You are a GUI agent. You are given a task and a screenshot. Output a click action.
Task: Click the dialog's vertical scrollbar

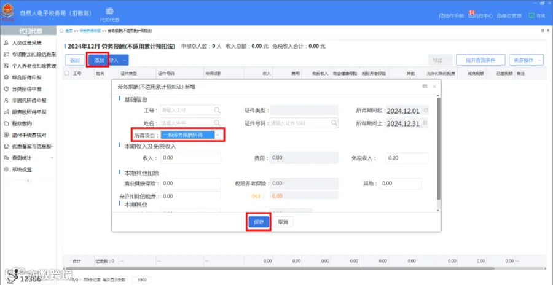coord(438,148)
